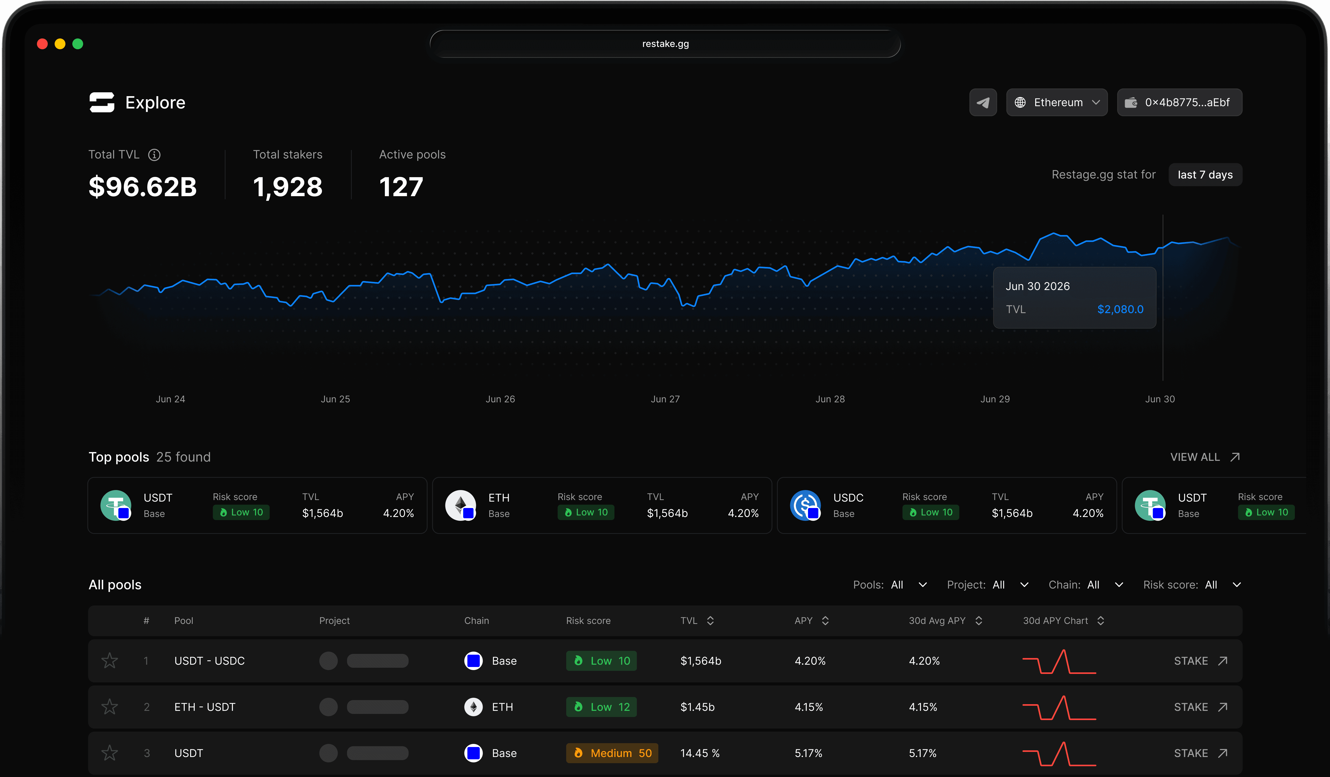Sort table by 30d Avg APY header

point(945,620)
